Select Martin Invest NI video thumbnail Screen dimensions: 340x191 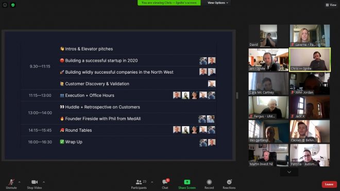[268, 155]
